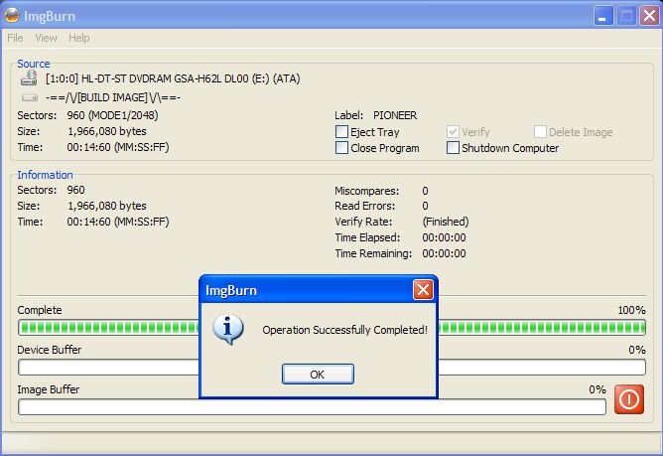Click the ImgBurn disc icon in title bar
663x456 pixels.
tap(12, 15)
